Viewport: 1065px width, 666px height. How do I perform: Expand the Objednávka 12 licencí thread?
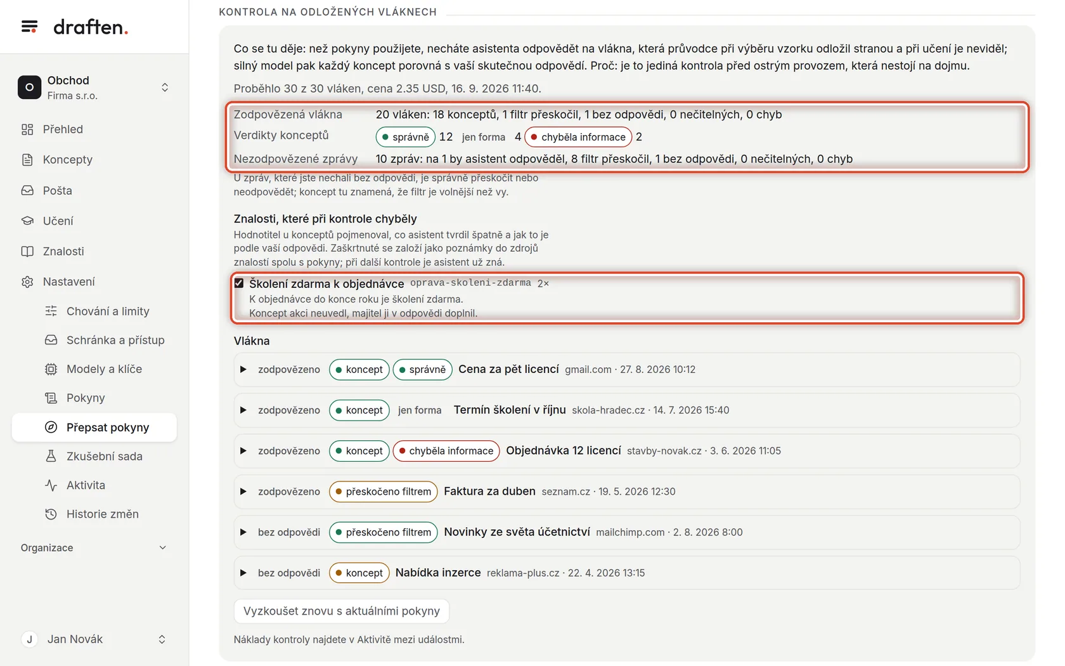click(x=243, y=450)
